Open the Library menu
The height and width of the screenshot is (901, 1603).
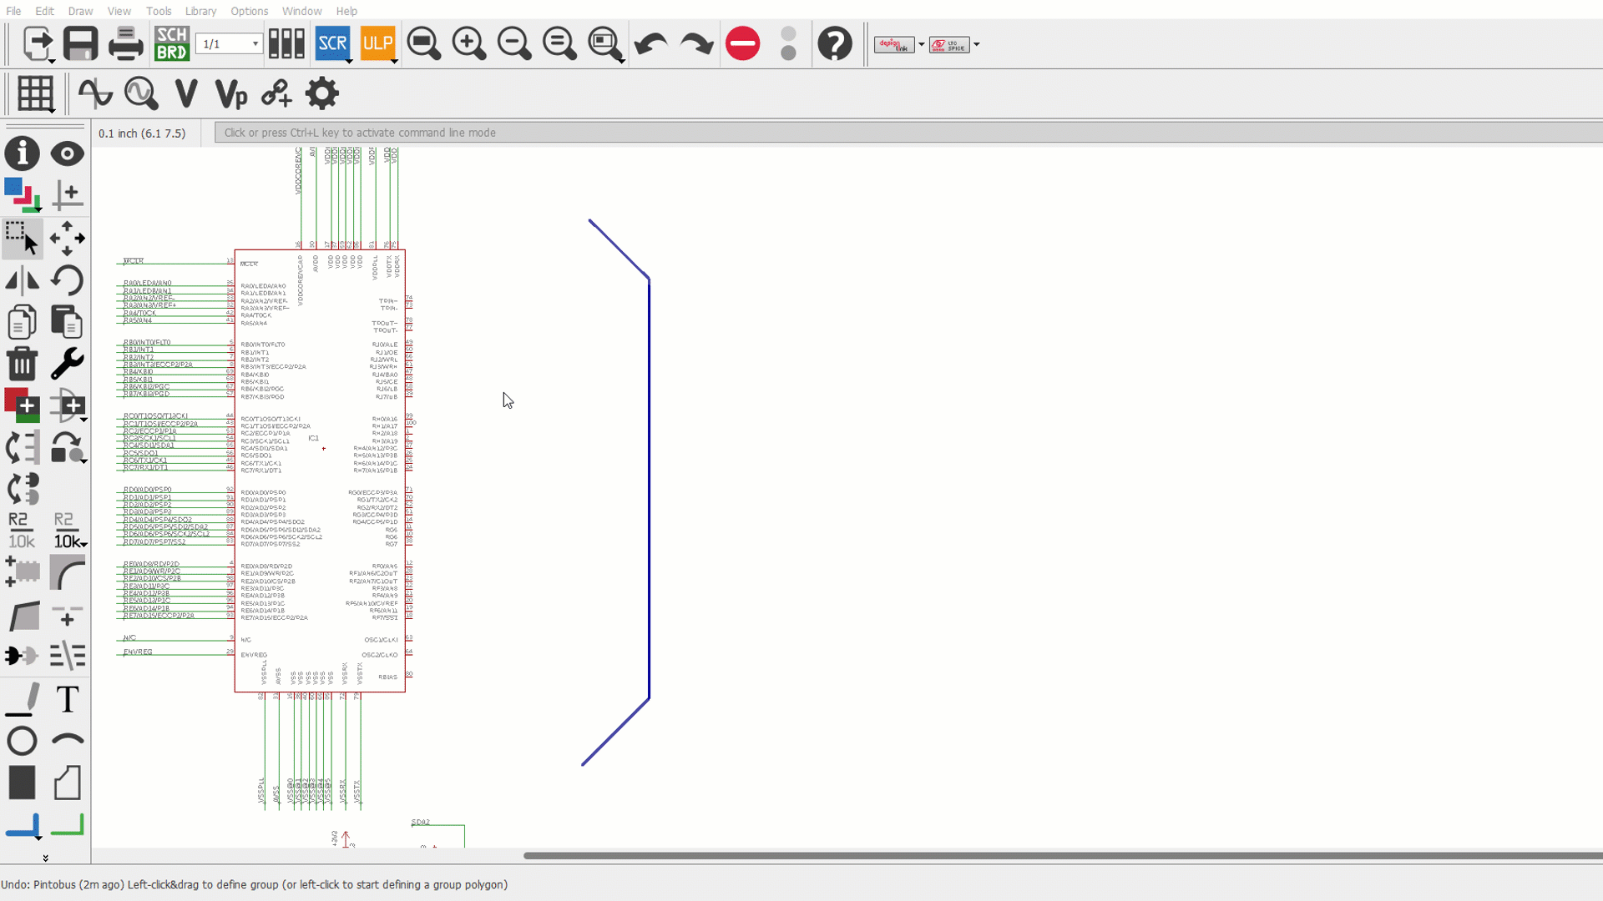tap(200, 11)
